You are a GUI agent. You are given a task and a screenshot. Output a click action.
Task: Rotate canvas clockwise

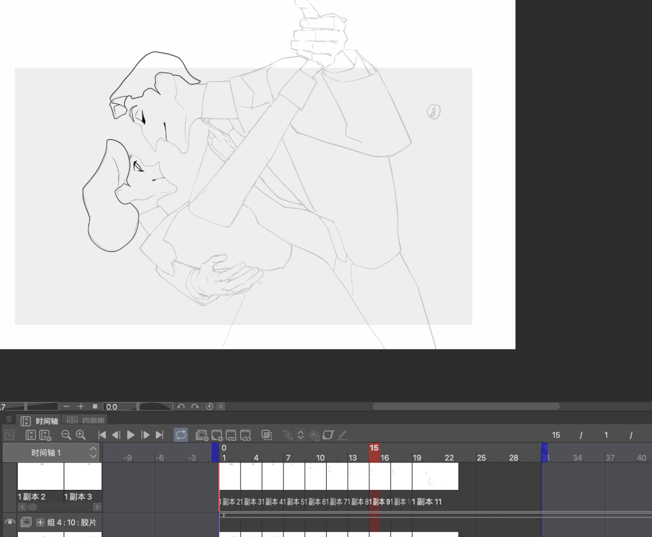click(x=195, y=407)
